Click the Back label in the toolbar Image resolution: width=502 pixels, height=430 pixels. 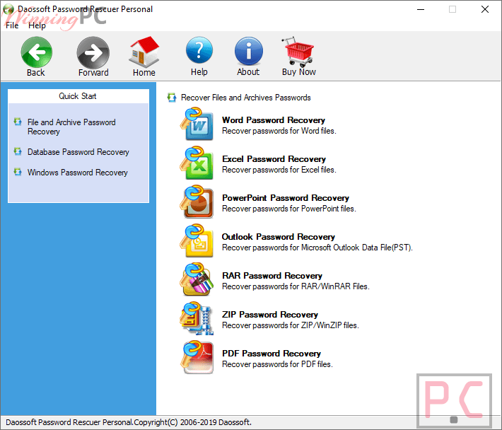tap(36, 73)
